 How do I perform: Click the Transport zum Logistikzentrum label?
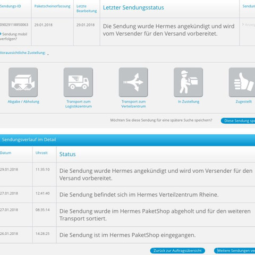click(x=79, y=104)
